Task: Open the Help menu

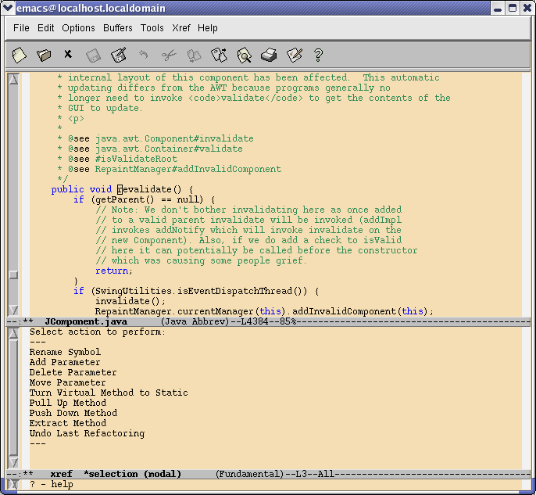Action: (x=208, y=27)
